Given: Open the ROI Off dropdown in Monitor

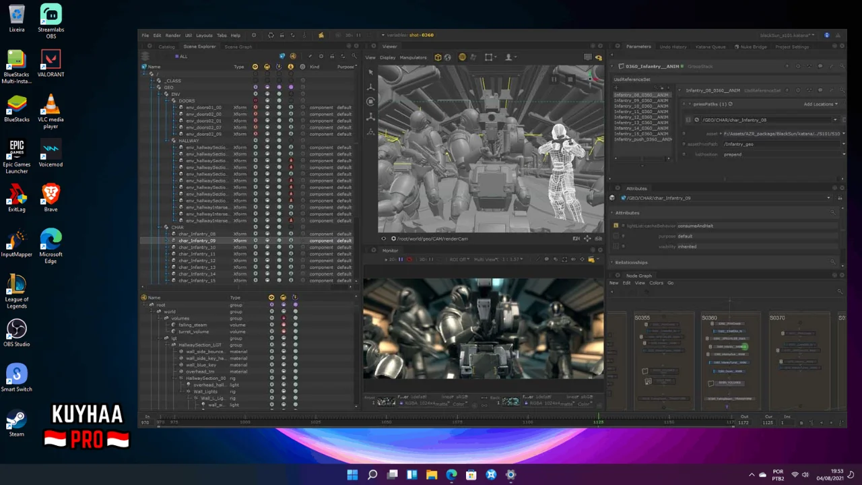Looking at the screenshot, I should pyautogui.click(x=459, y=259).
